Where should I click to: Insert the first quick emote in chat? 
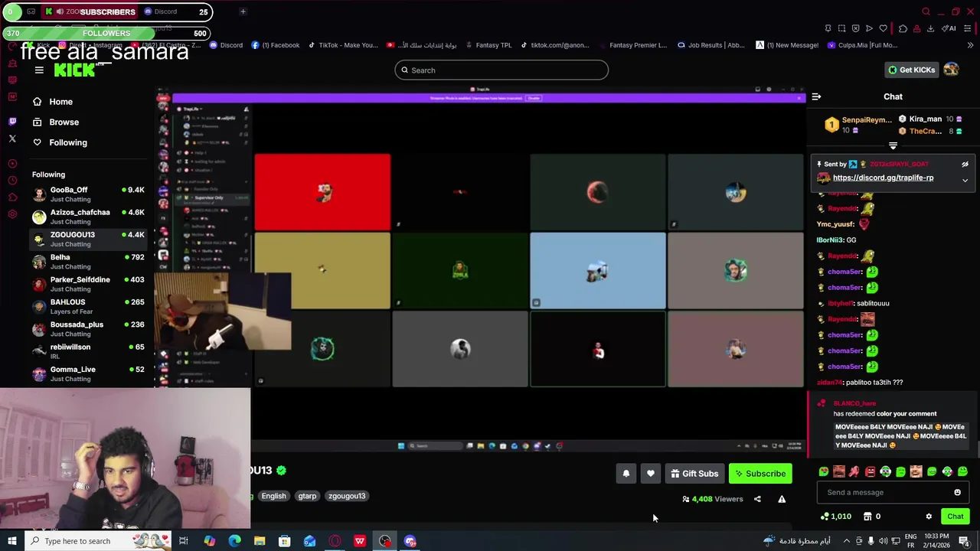[824, 472]
